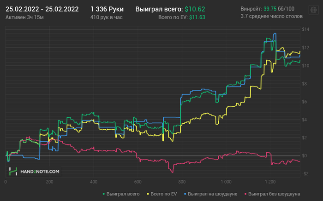Click the green 'Выиграл всего' legend dot
Viewport: 323px width, 201px height.
tap(104, 194)
